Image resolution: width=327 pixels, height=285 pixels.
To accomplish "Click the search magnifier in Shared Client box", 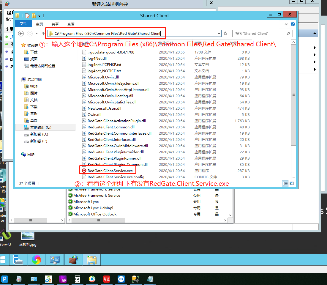I will 288,34.
